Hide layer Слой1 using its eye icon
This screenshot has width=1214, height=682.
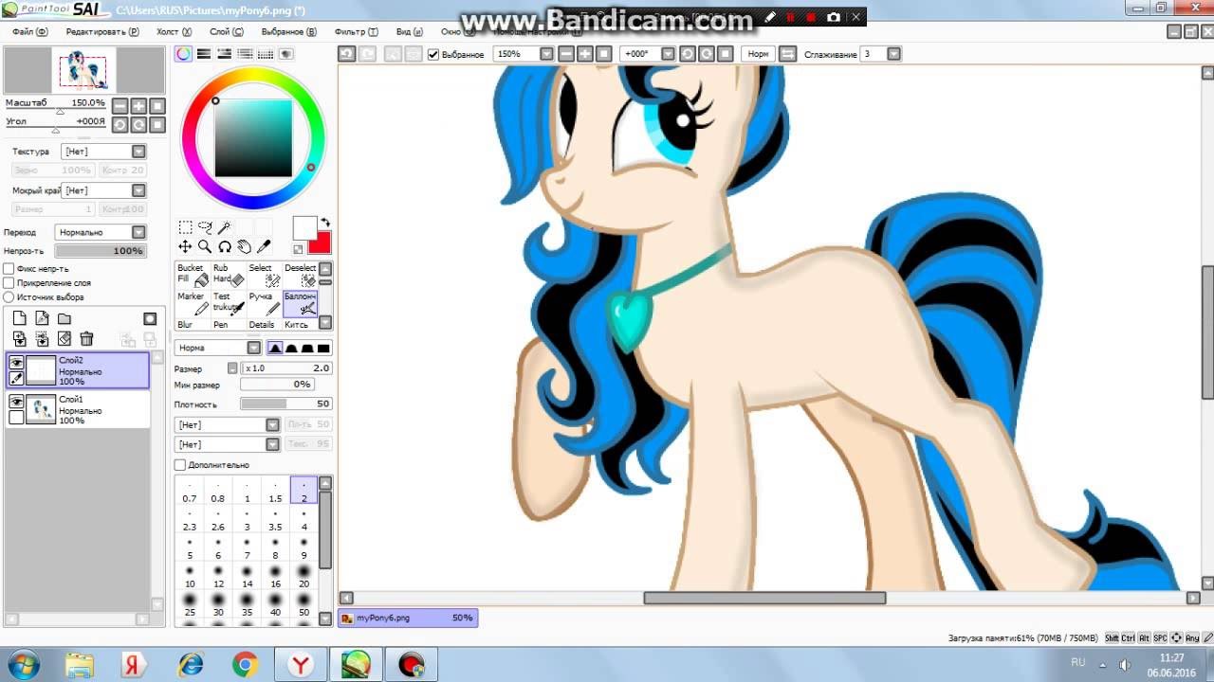click(16, 402)
